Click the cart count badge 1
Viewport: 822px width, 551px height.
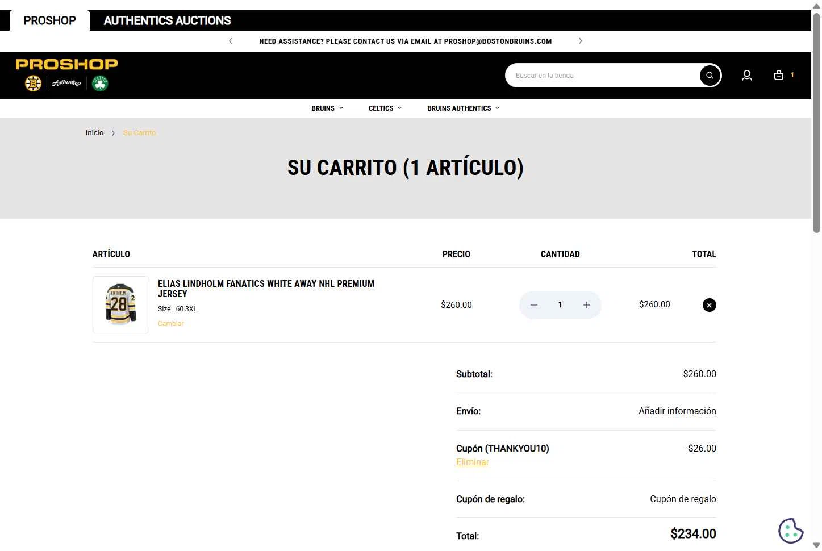(792, 75)
